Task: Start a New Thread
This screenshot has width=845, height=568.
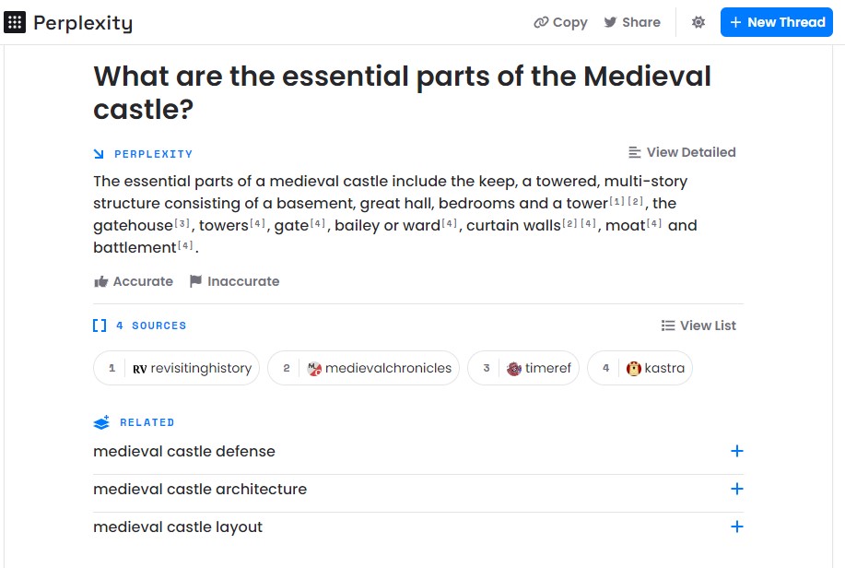Action: click(777, 22)
